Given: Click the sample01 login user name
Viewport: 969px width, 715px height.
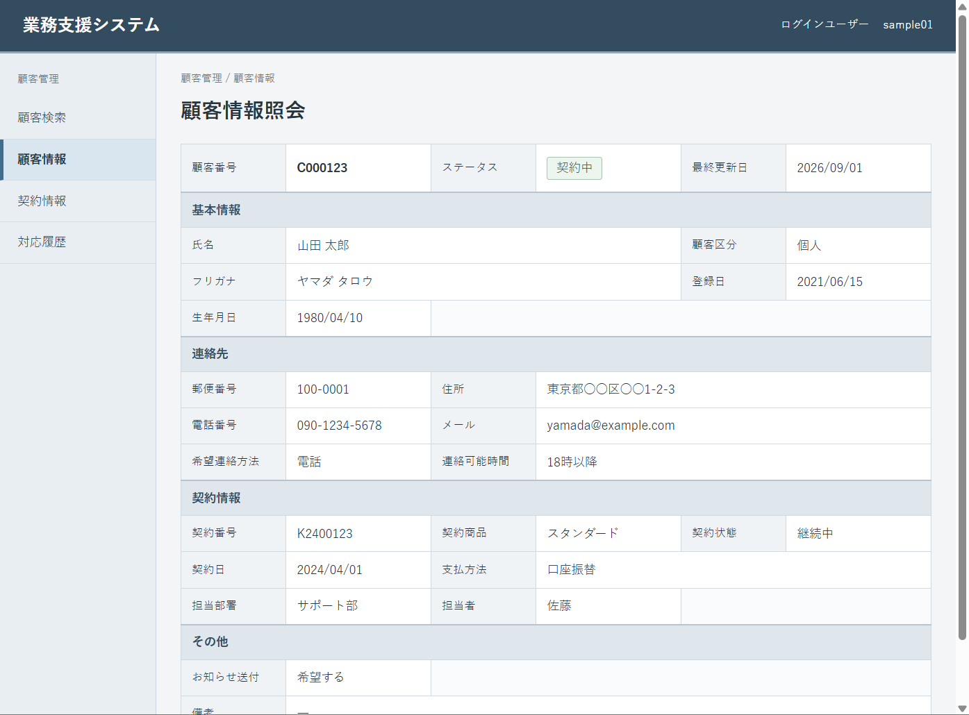Looking at the screenshot, I should tap(908, 25).
